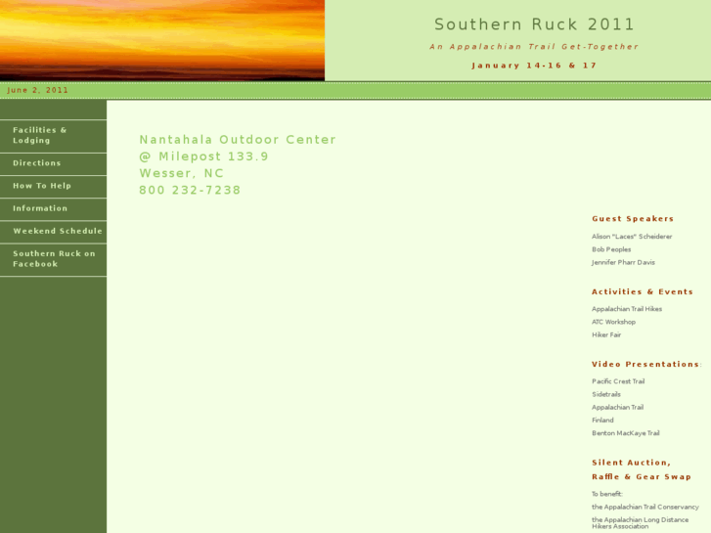
Task: Select Appalachian Trail video entry
Action: (x=617, y=408)
